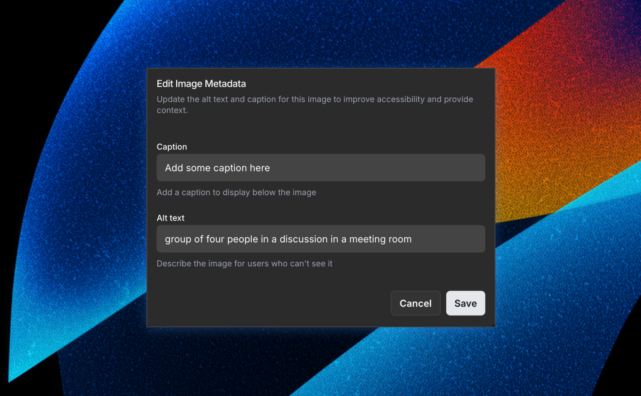641x396 pixels.
Task: Place cursor on 'caption' in the Caption field
Action: (230, 168)
